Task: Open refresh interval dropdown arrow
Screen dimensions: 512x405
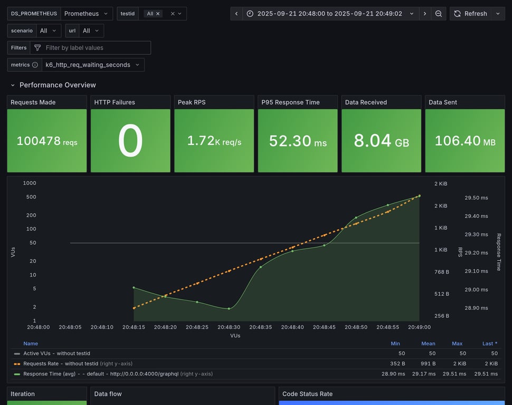Action: (x=498, y=14)
